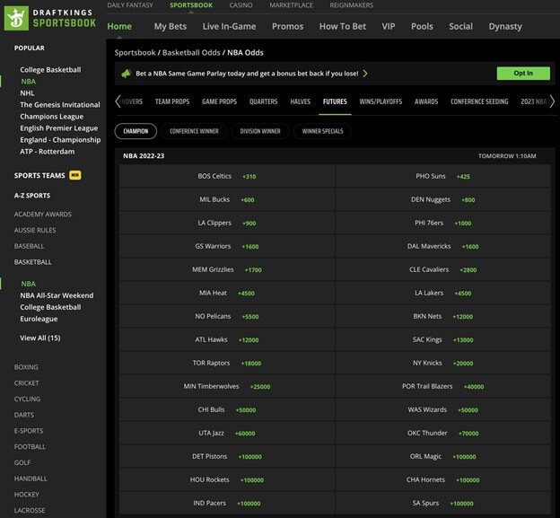
Task: Switch to Halves tab
Action: pyautogui.click(x=300, y=101)
